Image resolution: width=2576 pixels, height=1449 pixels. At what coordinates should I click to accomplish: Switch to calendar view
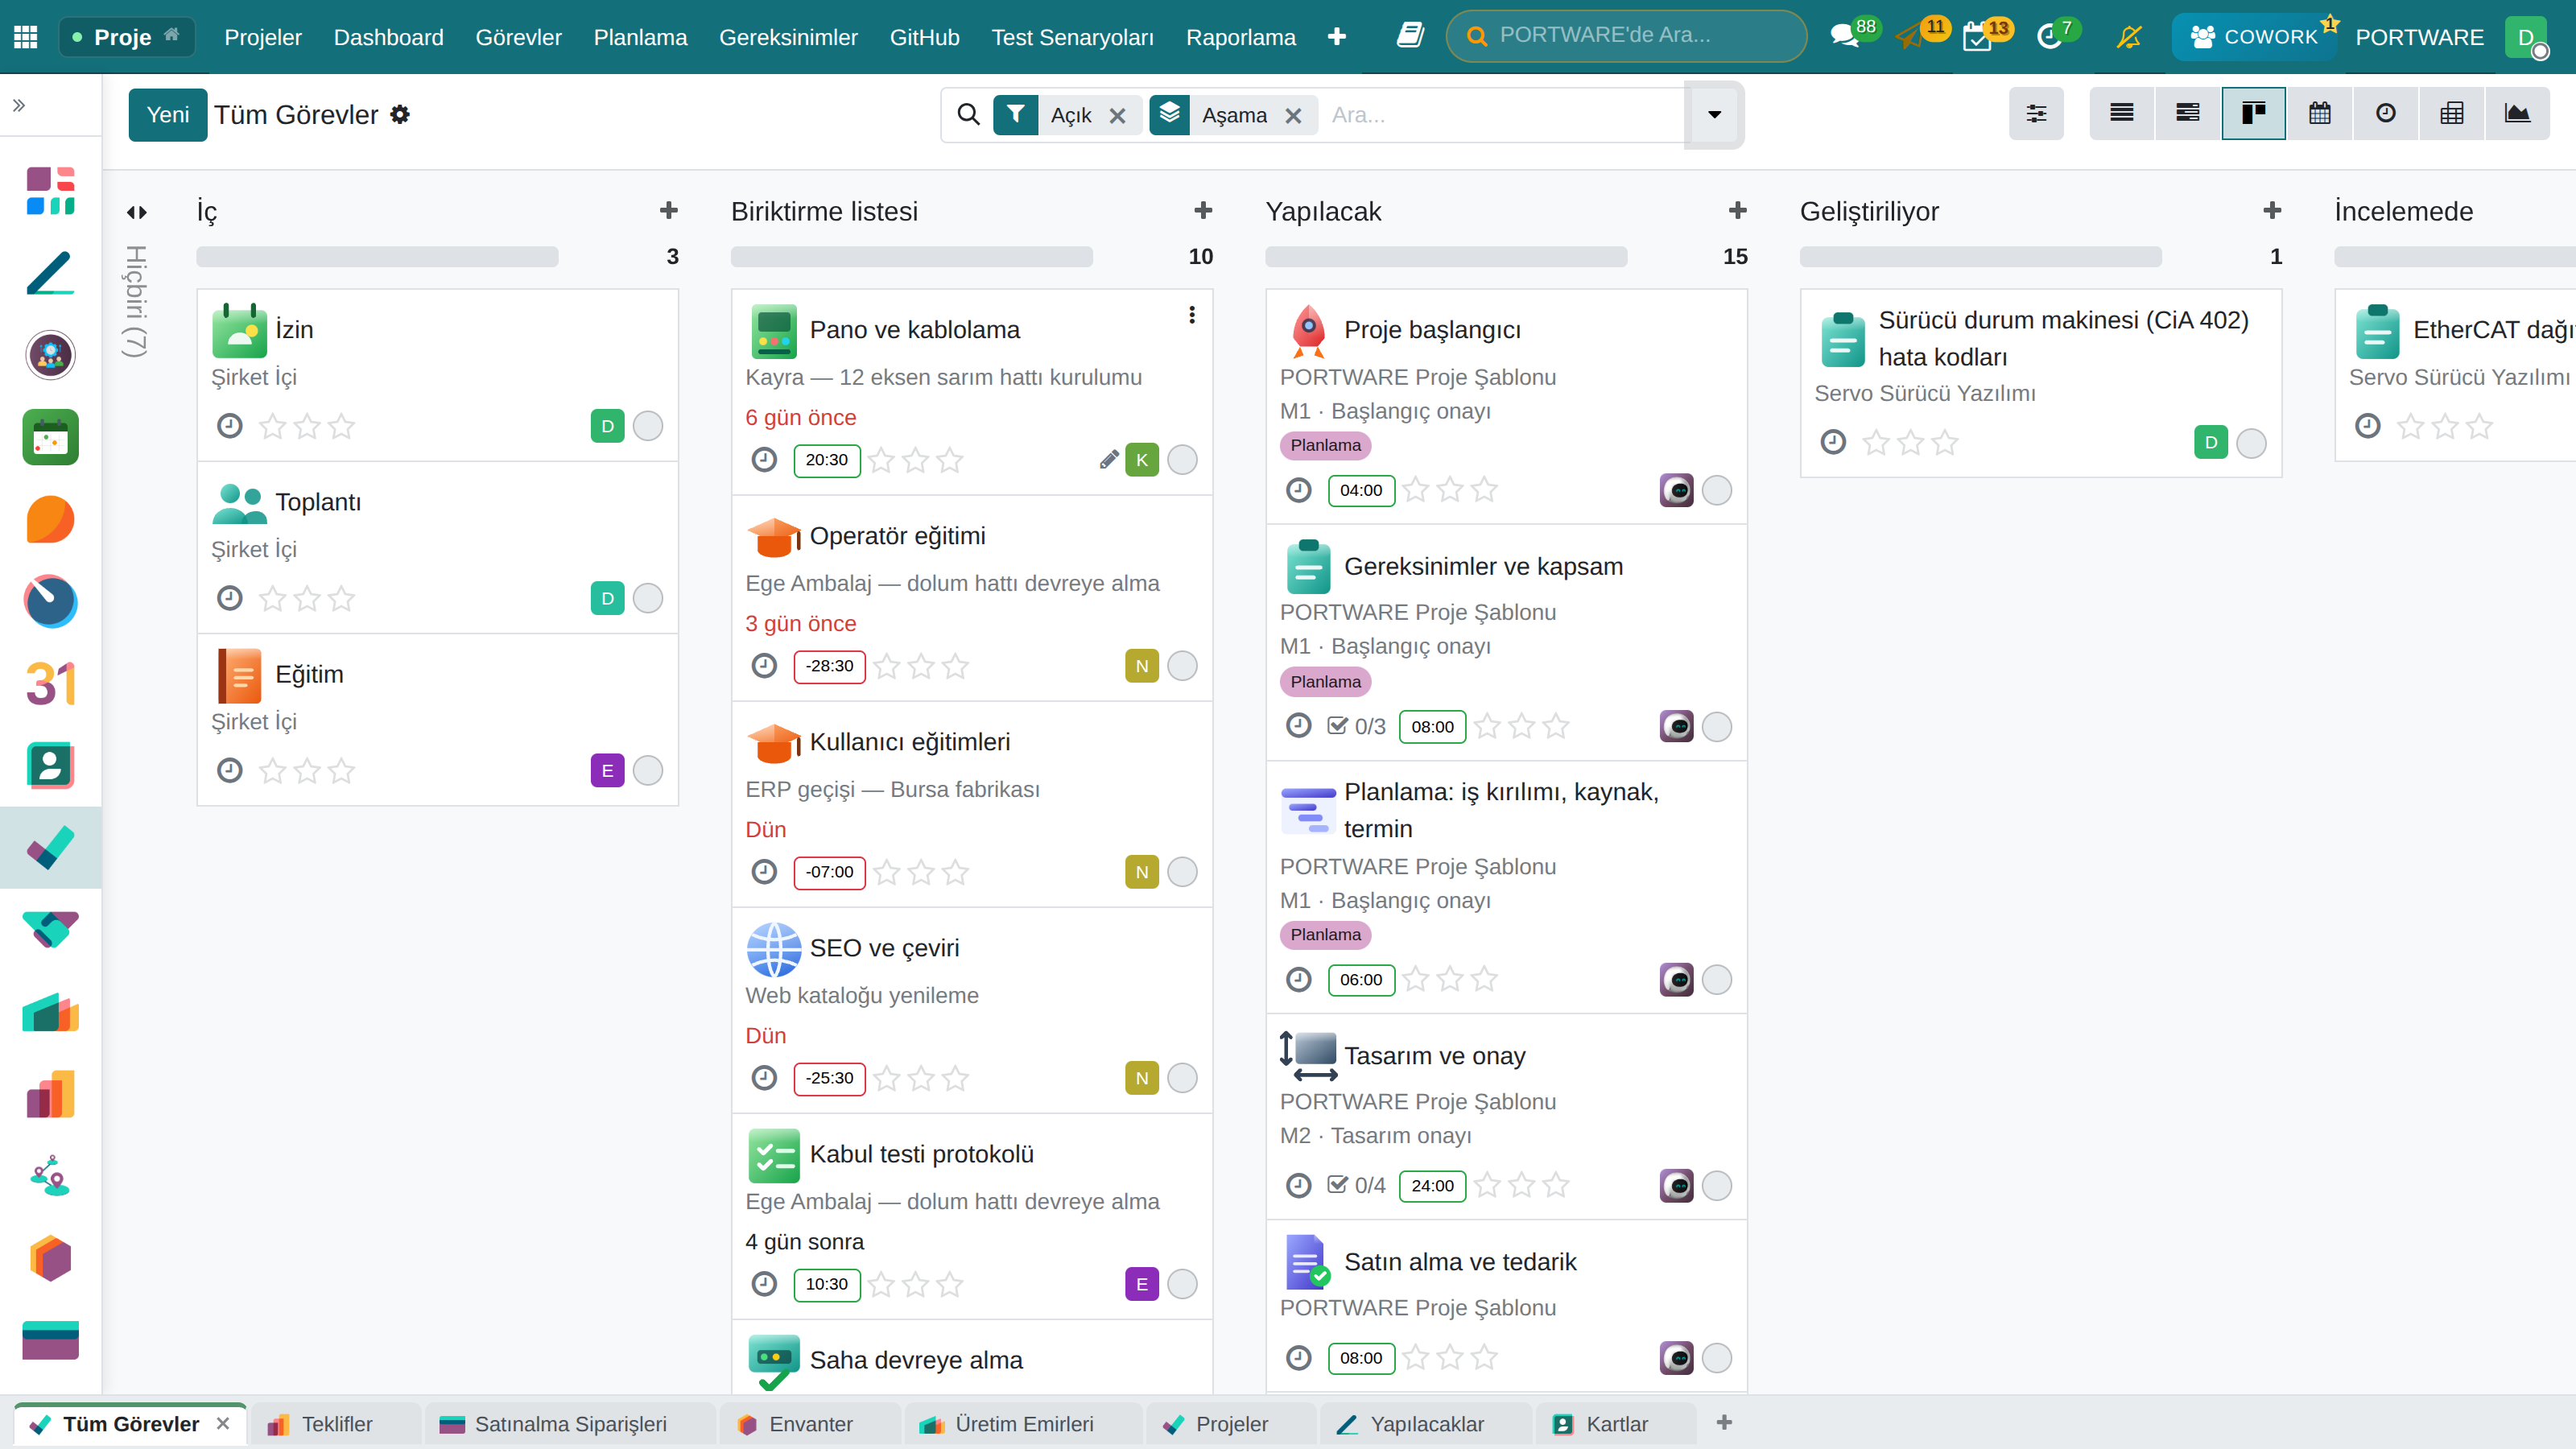[x=2320, y=113]
